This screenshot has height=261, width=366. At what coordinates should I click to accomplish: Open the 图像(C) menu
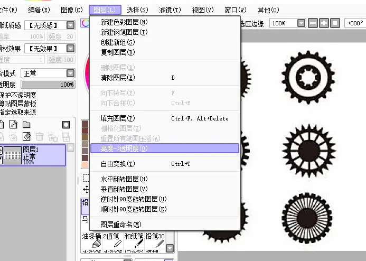pyautogui.click(x=72, y=10)
